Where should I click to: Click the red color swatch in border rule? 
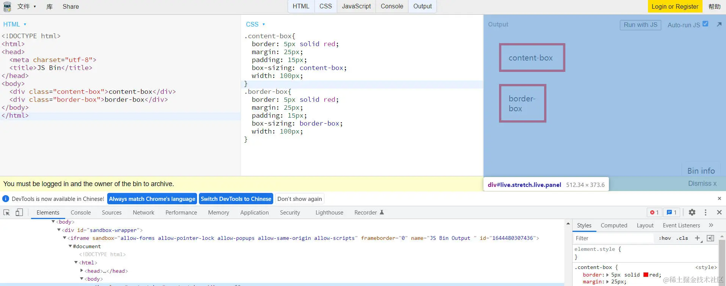[x=646, y=275]
